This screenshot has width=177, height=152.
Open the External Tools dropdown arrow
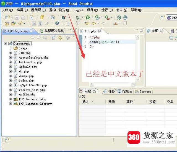pos(112,17)
